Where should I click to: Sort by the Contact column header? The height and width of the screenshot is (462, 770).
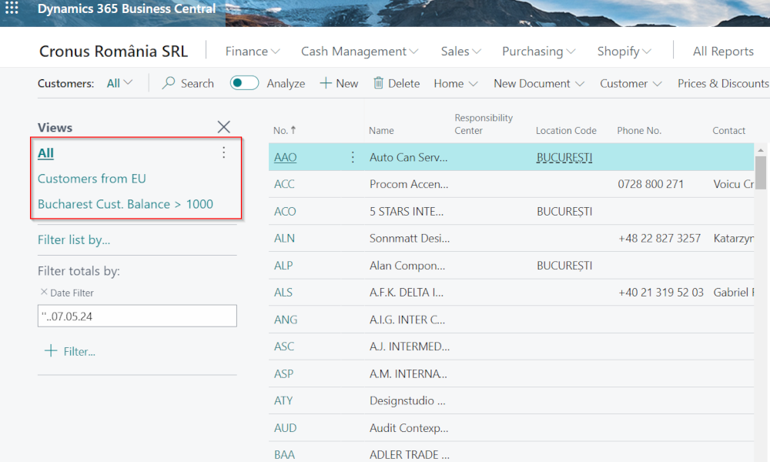tap(728, 130)
